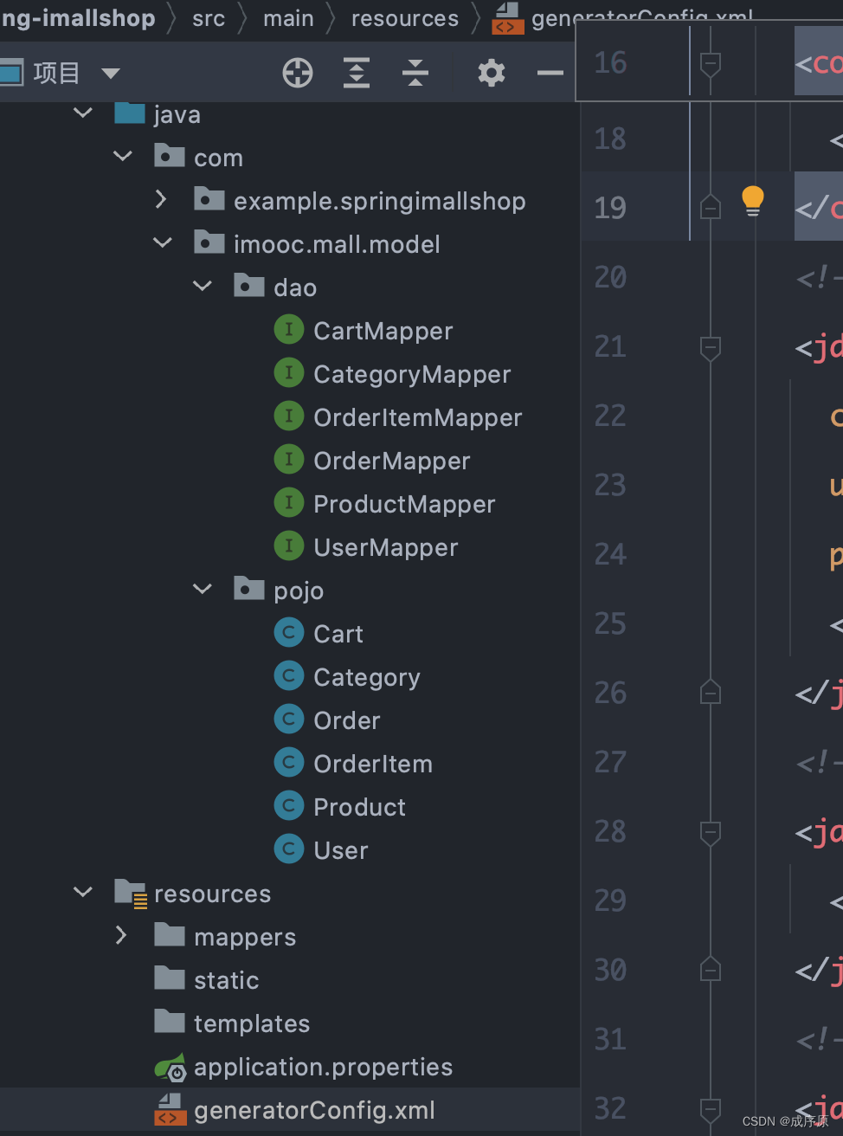Click the lightbulb intention icon on line 19

click(752, 199)
